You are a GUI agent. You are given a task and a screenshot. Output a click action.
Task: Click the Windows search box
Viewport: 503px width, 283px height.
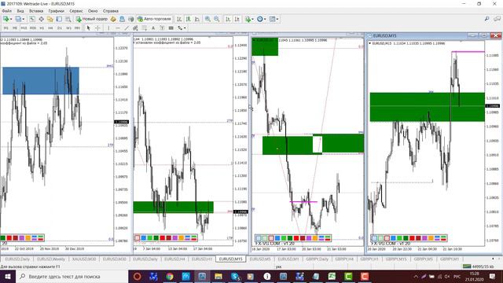coord(72,277)
